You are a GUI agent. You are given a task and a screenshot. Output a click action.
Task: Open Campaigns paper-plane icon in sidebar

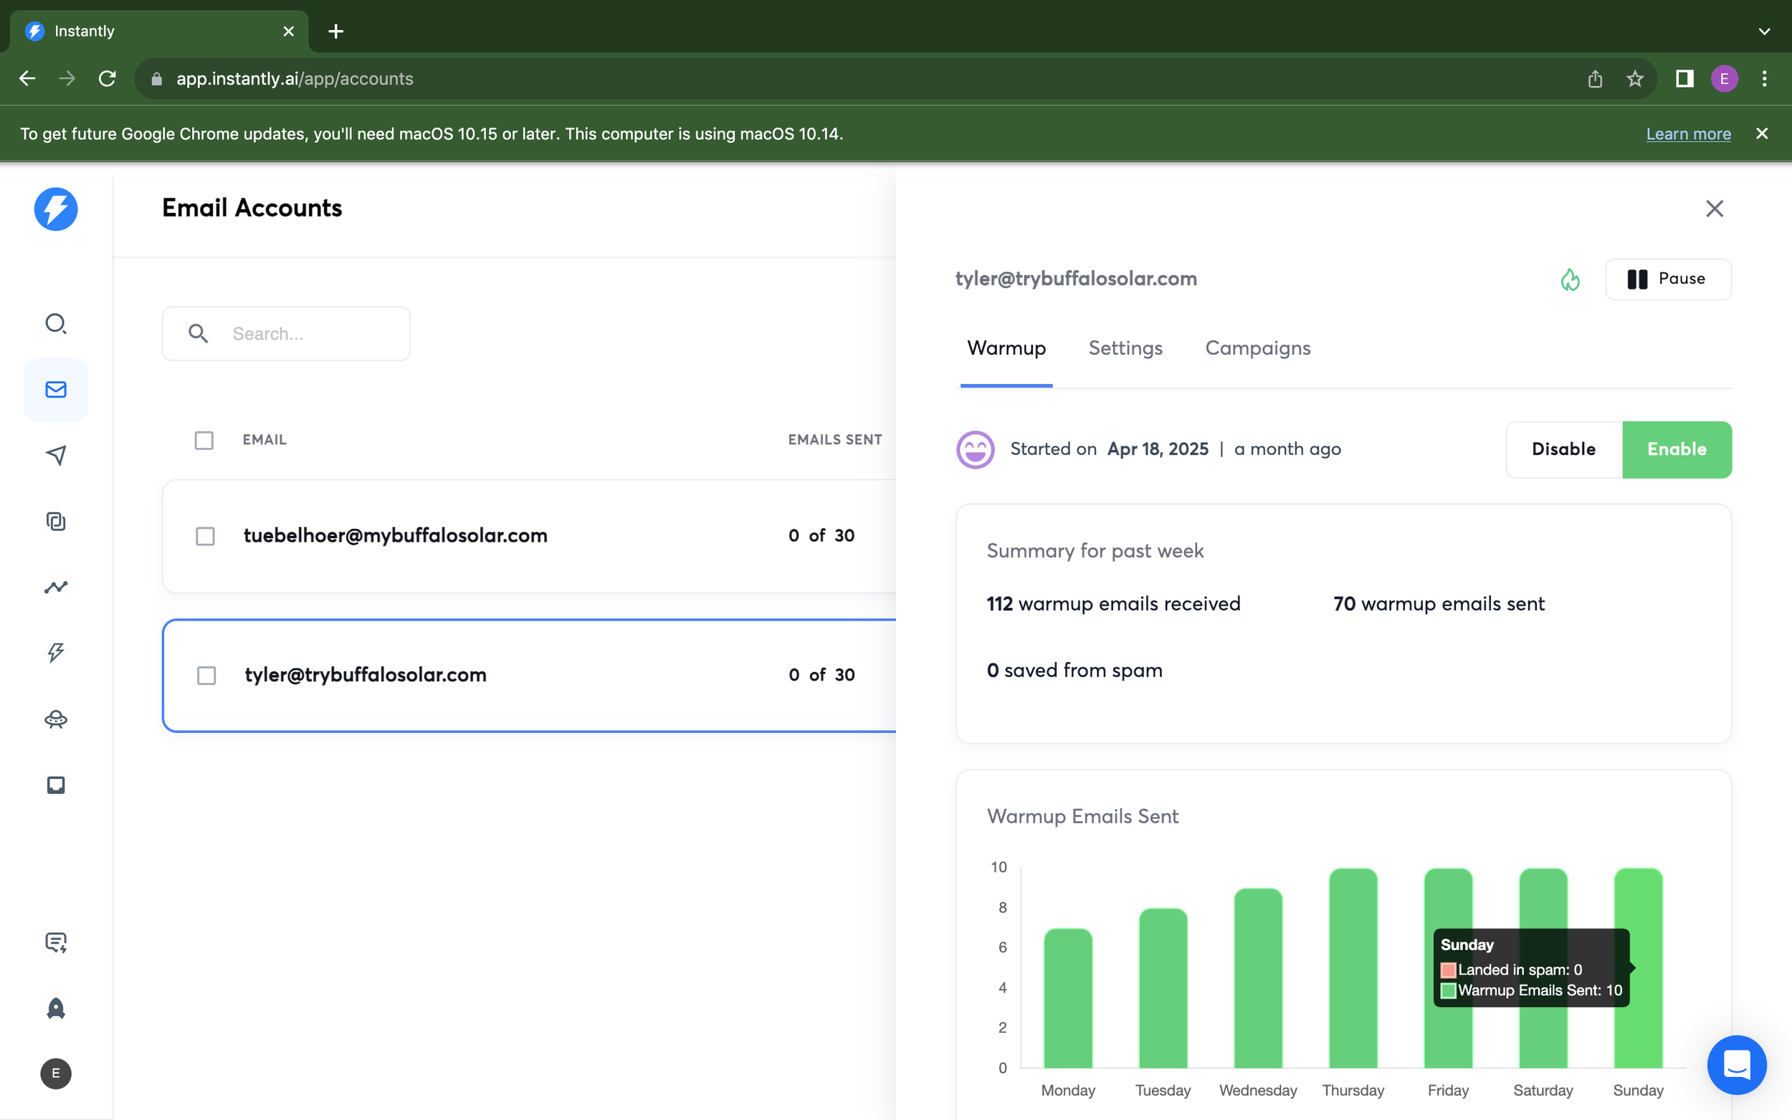tap(56, 455)
